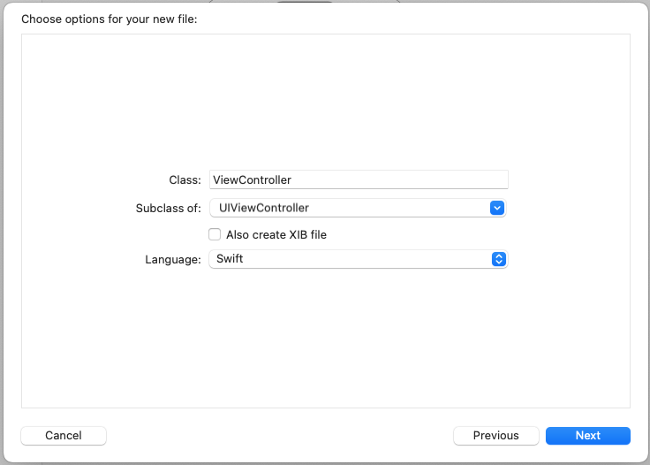This screenshot has width=650, height=465.
Task: Proceed with the Next button
Action: coord(588,436)
